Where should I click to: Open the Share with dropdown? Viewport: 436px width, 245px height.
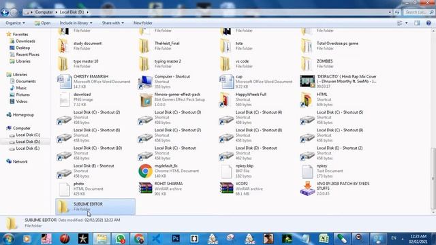(x=113, y=23)
